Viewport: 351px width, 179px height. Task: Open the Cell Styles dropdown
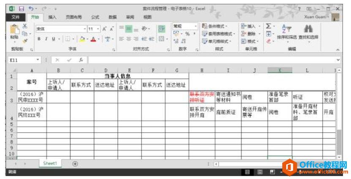coord(216,41)
